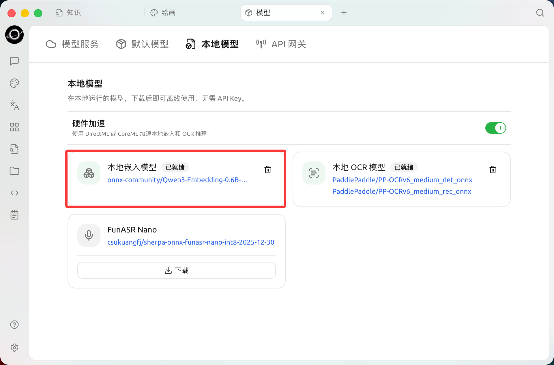
Task: Open PP-OCRv6_medium_det_onnx link
Action: tap(402, 180)
